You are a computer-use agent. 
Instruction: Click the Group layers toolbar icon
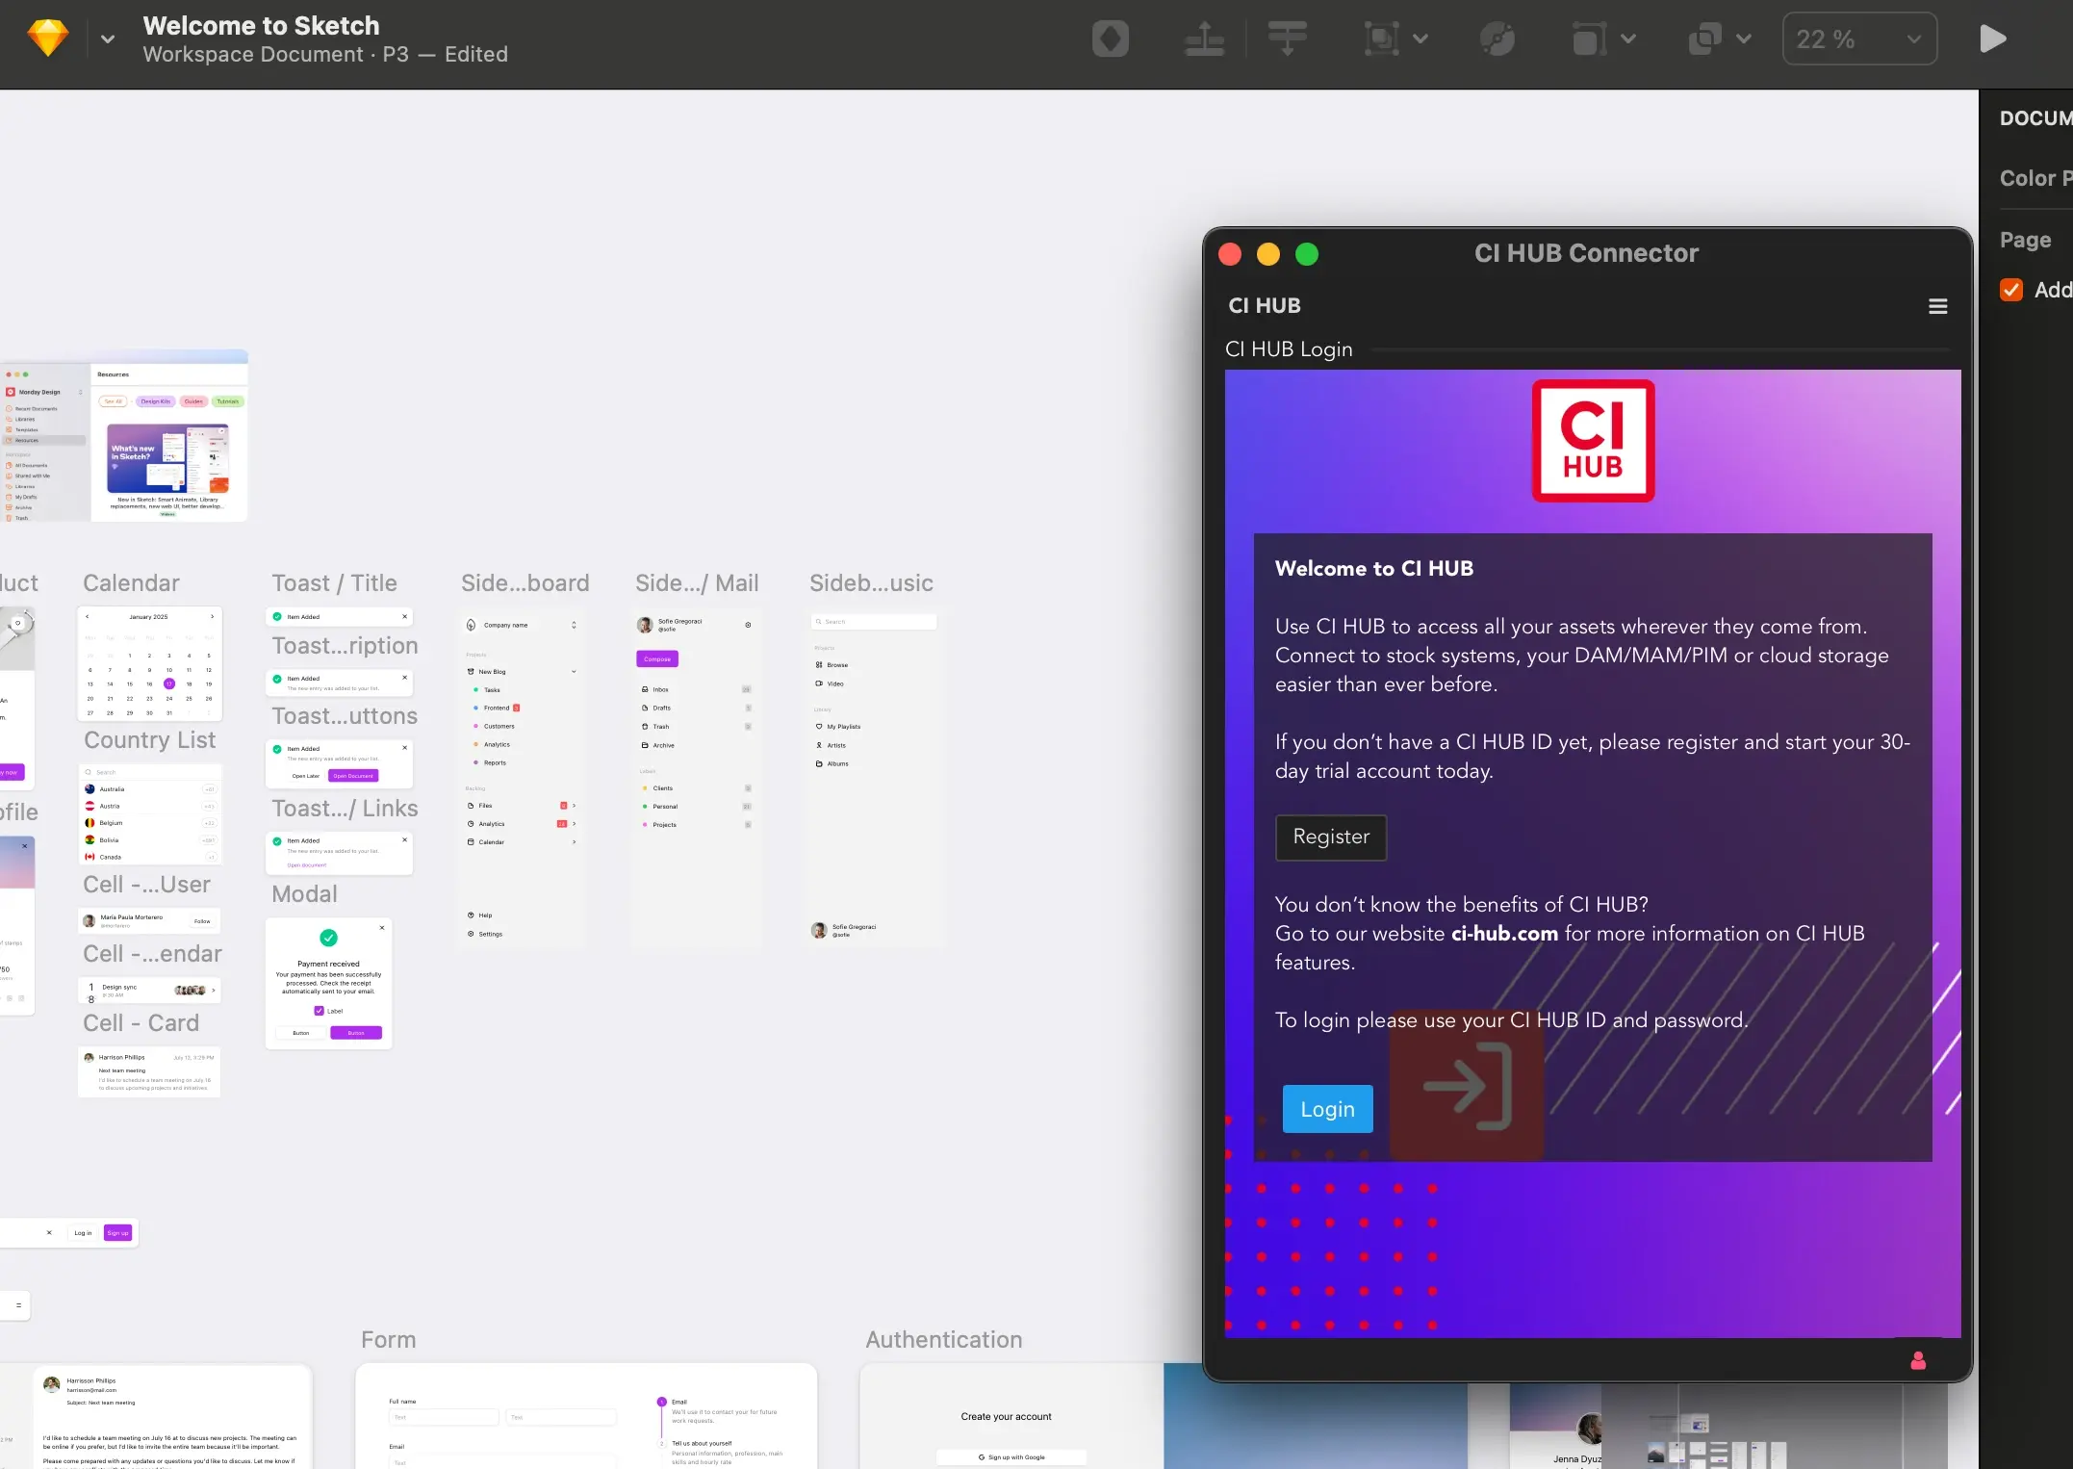coord(1381,39)
